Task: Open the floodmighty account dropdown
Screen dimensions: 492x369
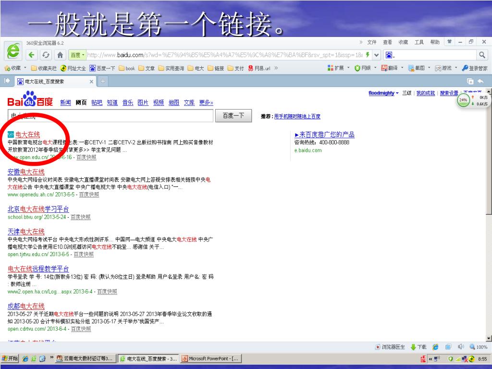Action: (383, 93)
